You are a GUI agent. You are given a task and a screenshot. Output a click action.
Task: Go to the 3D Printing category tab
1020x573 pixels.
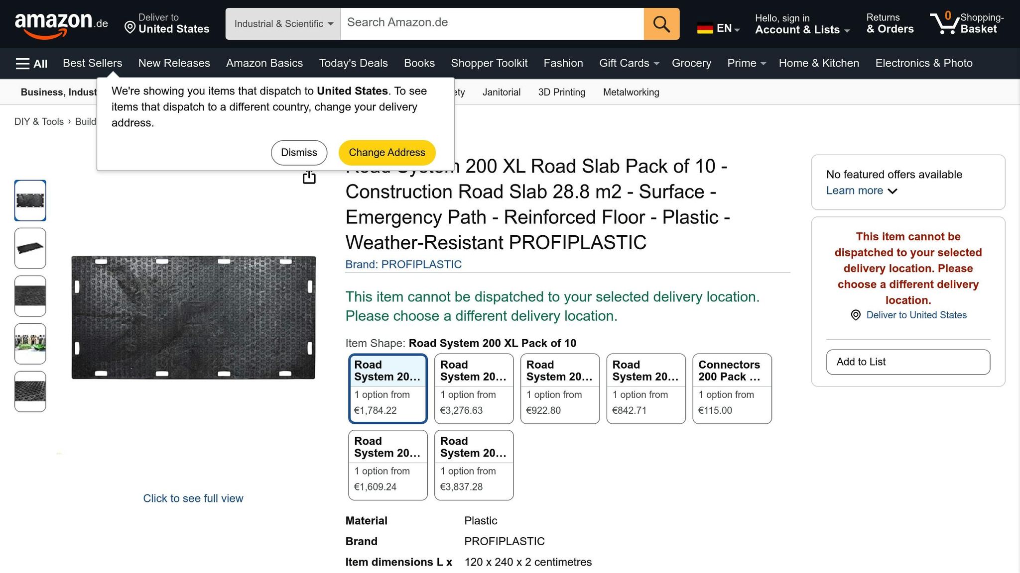pos(562,92)
